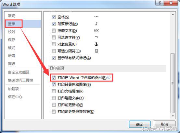The image size is (180, 133).
Task: Click the scrollbar down arrow
Action: tap(173, 116)
